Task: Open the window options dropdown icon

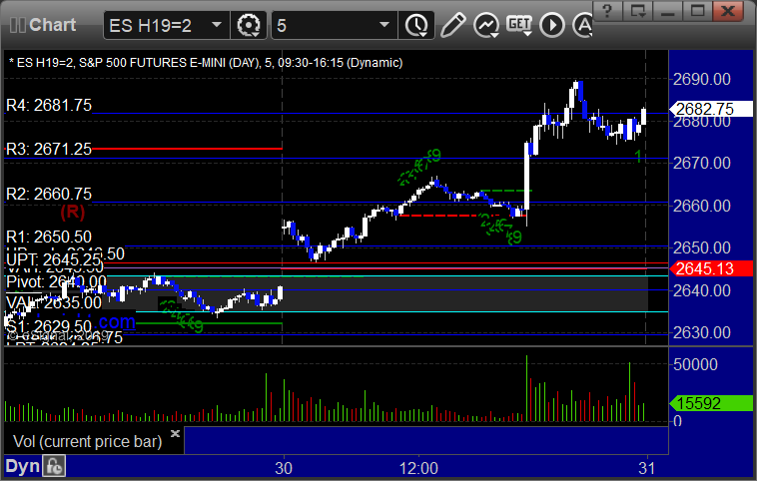Action: point(637,10)
